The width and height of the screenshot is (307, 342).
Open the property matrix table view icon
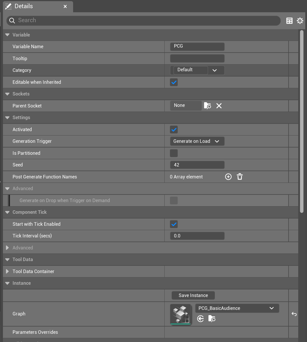point(289,21)
